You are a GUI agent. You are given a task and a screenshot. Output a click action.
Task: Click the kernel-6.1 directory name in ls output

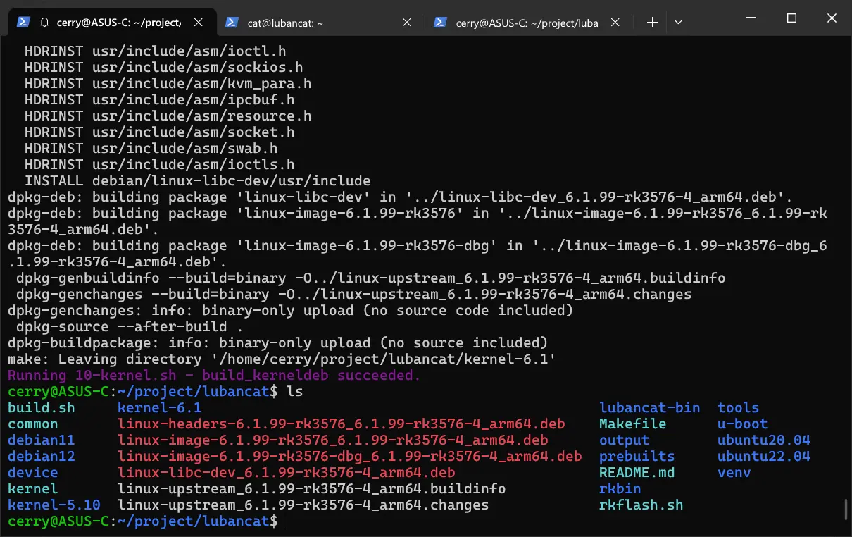[x=159, y=408]
